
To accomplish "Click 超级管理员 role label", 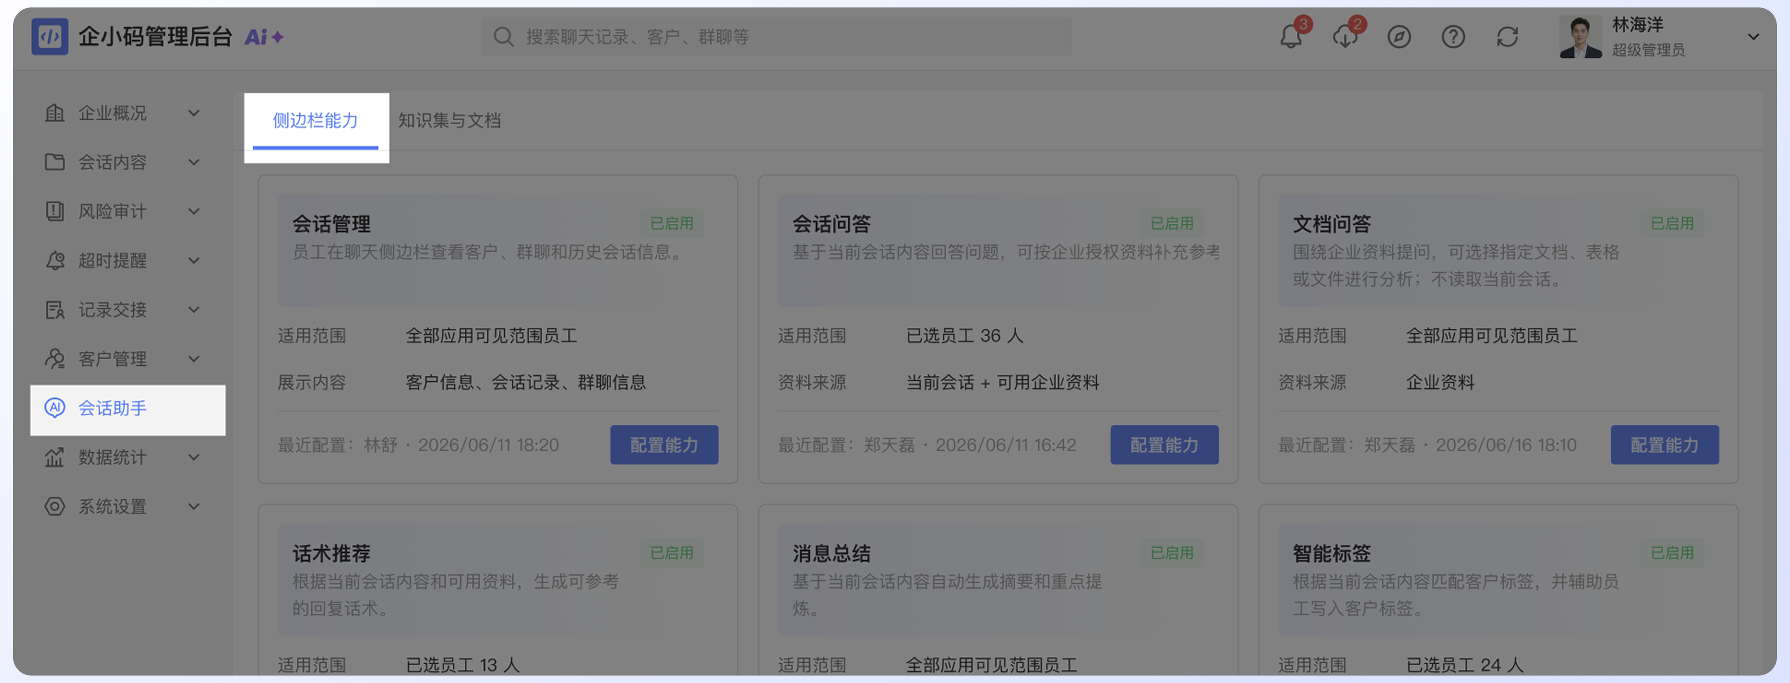I will tap(1648, 50).
